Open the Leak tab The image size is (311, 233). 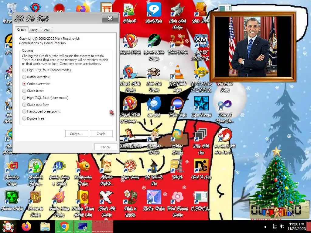pos(46,30)
